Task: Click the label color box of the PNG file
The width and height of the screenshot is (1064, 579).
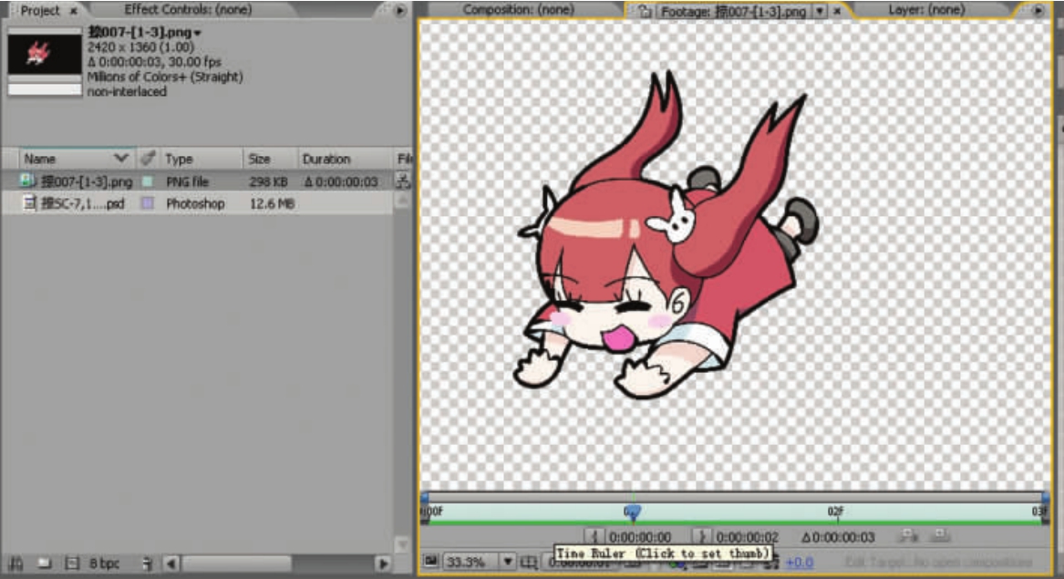Action: (147, 181)
